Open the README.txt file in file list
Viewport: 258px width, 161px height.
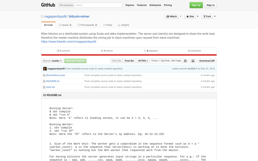(53, 81)
